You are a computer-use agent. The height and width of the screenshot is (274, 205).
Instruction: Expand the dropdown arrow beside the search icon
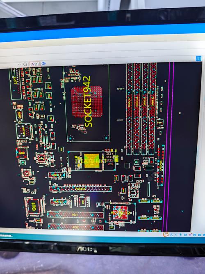(19, 64)
